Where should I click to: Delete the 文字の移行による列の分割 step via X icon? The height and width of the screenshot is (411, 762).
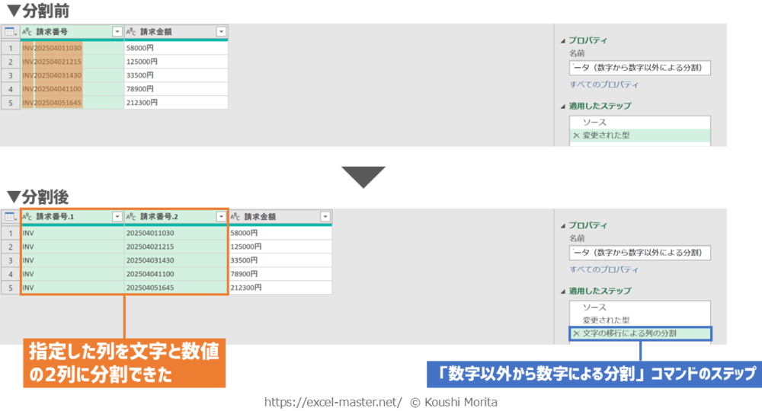(576, 333)
